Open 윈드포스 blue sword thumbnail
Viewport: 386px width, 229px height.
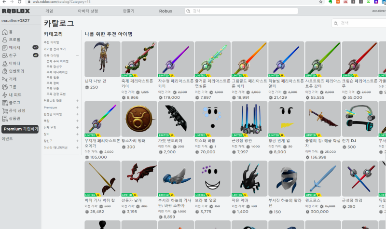(x=323, y=178)
